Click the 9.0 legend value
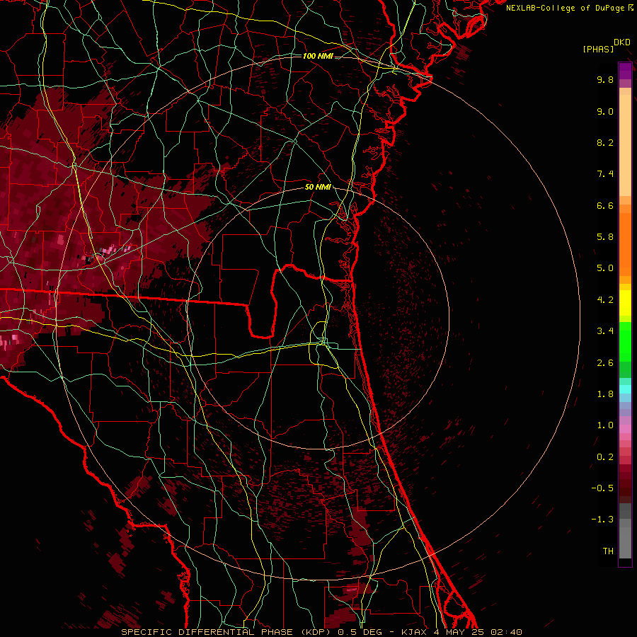637x637 pixels. (605, 111)
